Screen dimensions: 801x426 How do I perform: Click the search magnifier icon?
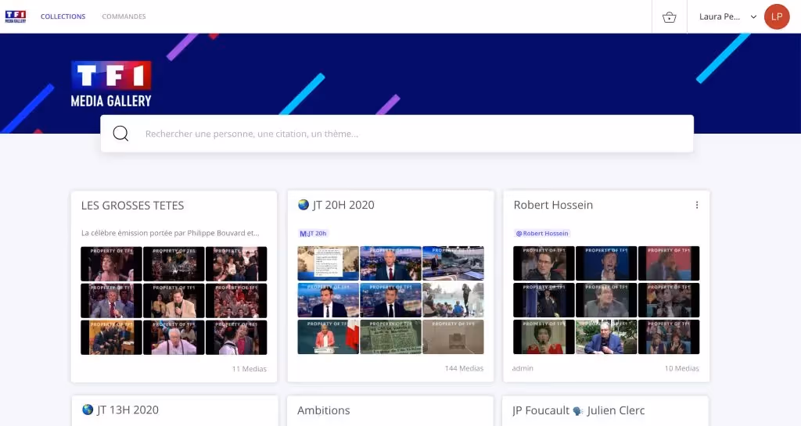pos(120,133)
